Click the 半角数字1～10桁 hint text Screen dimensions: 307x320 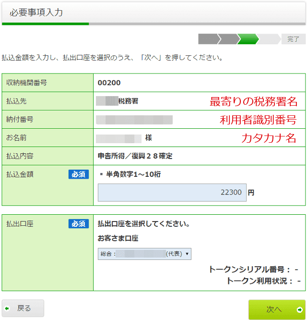pos(133,174)
